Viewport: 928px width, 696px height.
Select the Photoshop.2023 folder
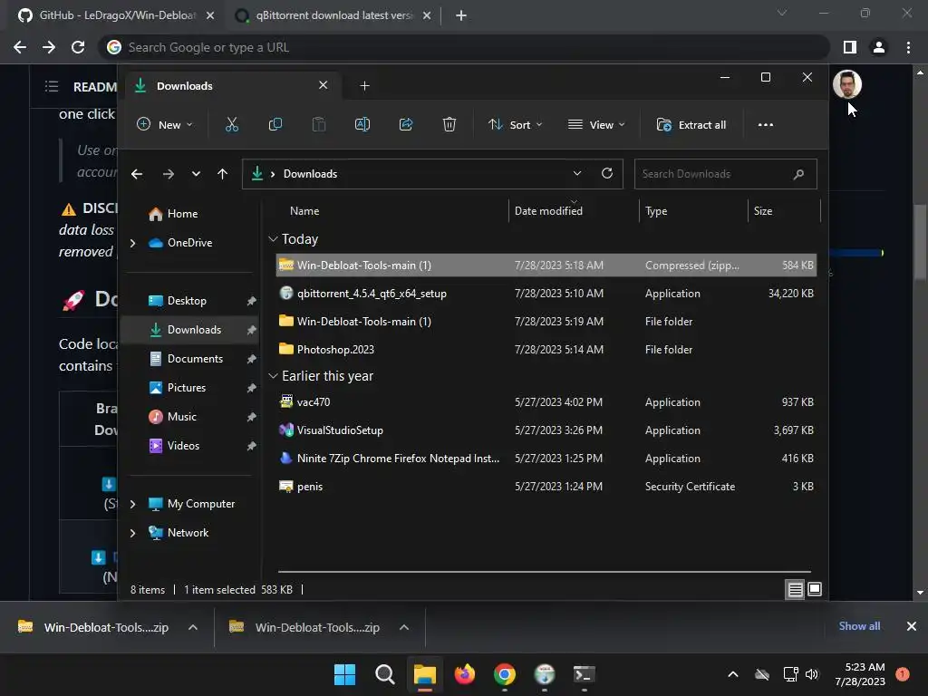546,350
